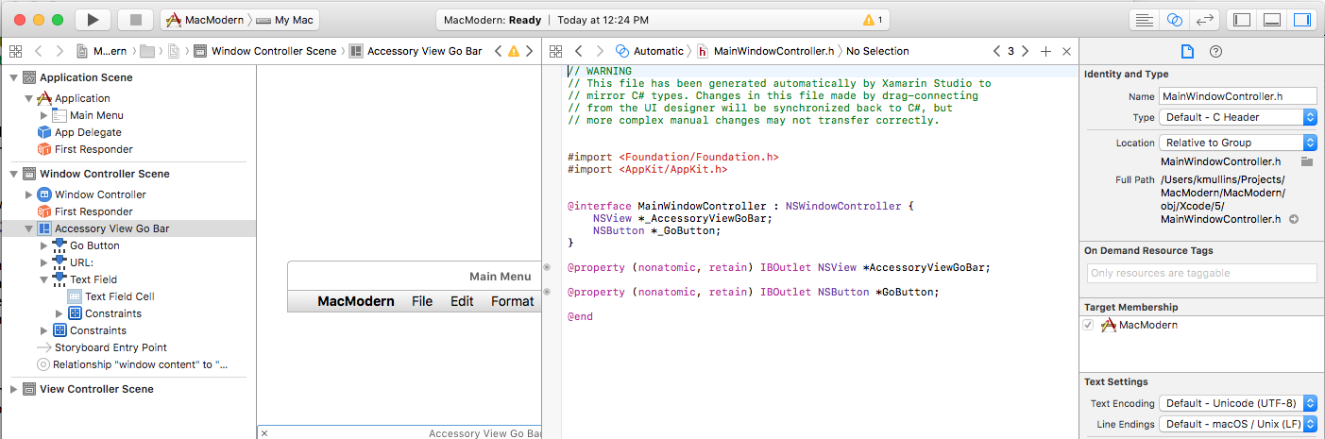This screenshot has height=439, width=1325.
Task: Show the File inspector
Action: click(1188, 51)
